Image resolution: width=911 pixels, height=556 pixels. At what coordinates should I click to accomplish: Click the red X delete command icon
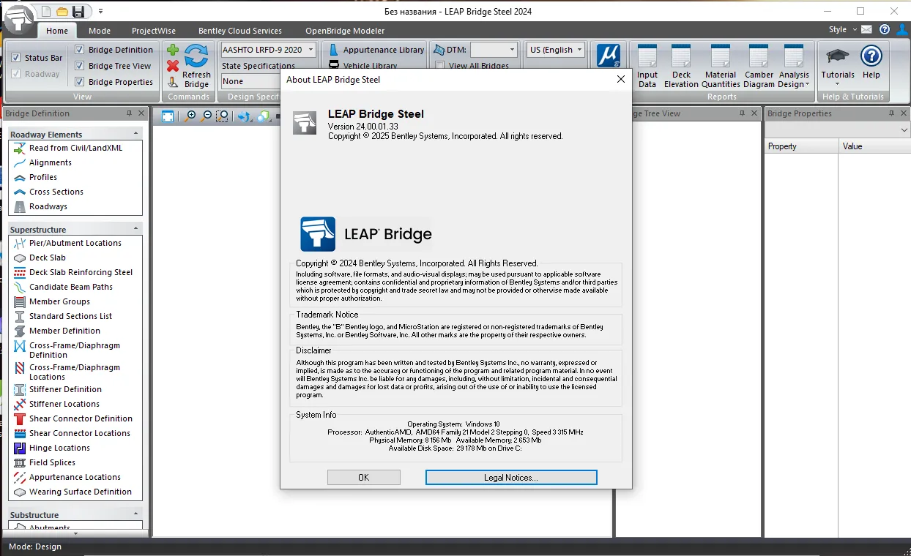pyautogui.click(x=173, y=66)
